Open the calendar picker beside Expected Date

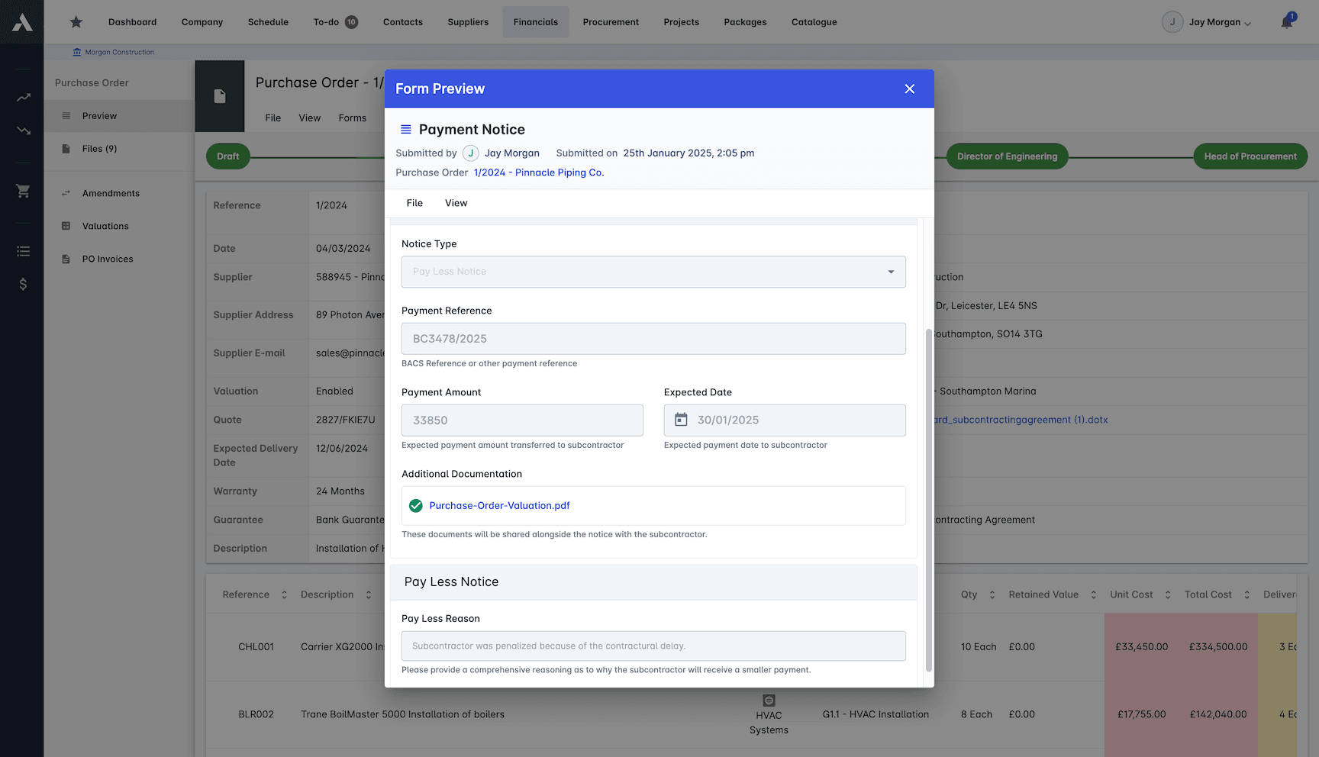(x=682, y=420)
